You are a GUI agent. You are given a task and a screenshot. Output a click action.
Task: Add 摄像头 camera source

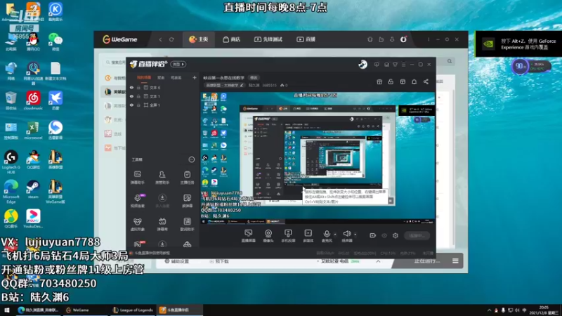(268, 236)
